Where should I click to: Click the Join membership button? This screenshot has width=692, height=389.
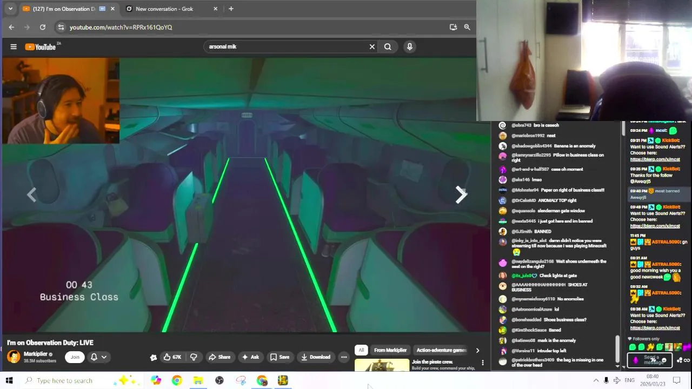[x=75, y=357]
